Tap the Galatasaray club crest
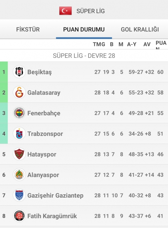The height and width of the screenshot is (228, 168). click(x=19, y=92)
